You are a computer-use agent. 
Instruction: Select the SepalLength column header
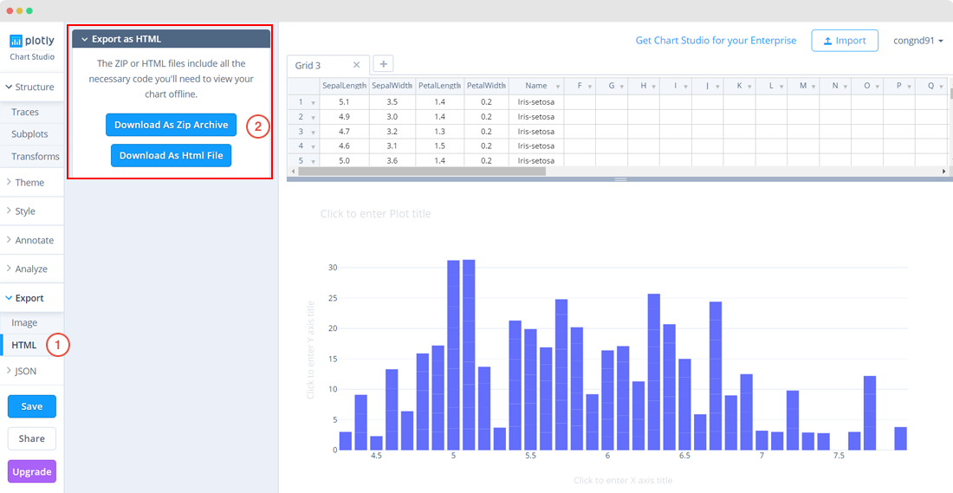coord(344,86)
